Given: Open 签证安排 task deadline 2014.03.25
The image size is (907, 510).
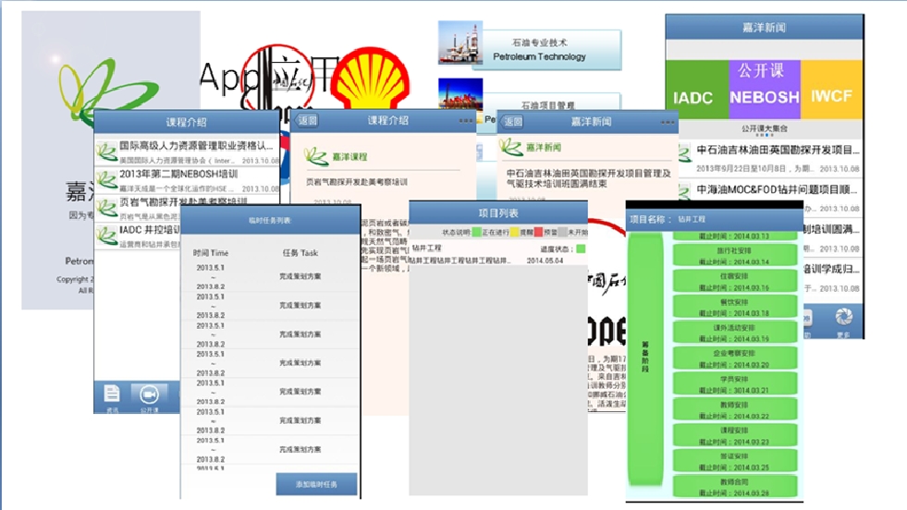Looking at the screenshot, I should (734, 461).
